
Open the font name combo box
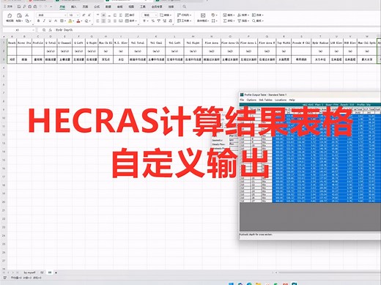[51, 15]
